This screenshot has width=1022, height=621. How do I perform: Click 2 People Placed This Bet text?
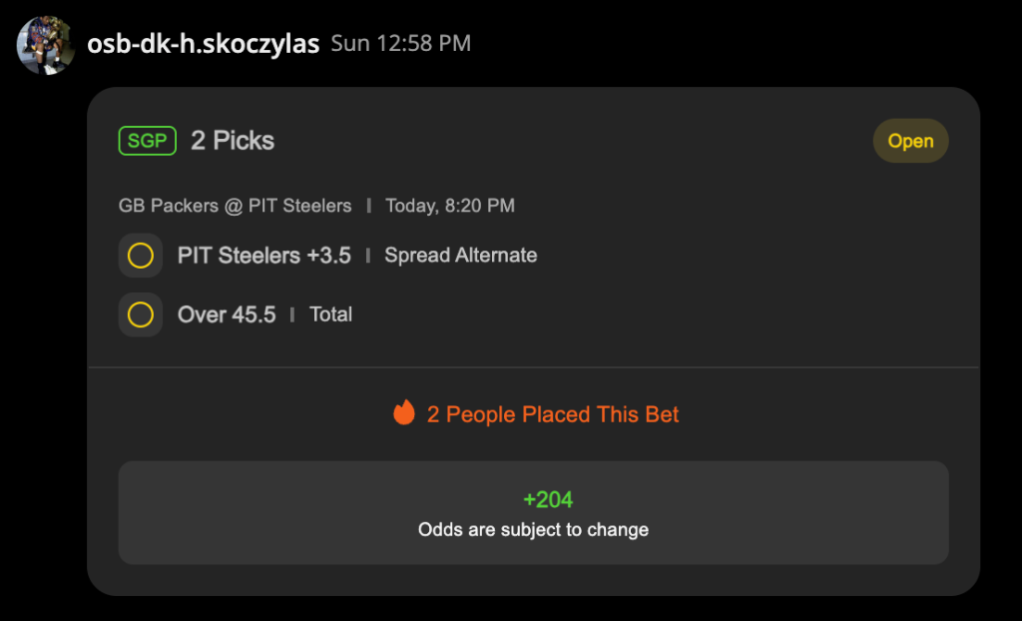pyautogui.click(x=553, y=414)
